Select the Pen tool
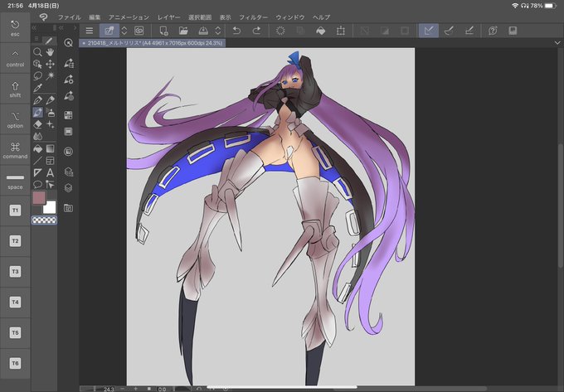This screenshot has width=564, height=392. point(37,100)
